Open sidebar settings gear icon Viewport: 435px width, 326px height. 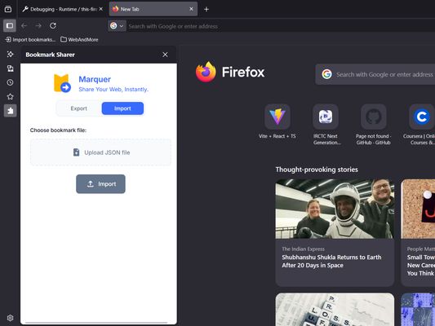[x=11, y=318]
